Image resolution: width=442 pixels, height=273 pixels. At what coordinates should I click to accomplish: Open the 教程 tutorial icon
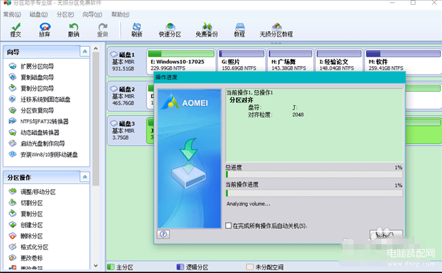(240, 30)
